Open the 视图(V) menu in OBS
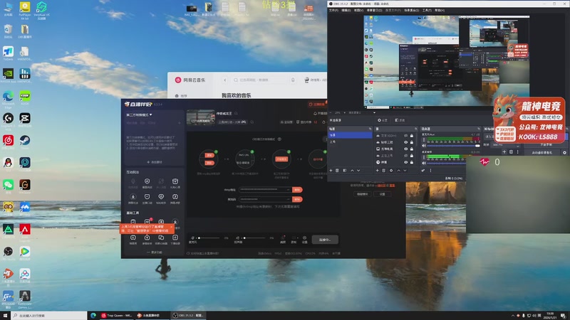 [358, 10]
